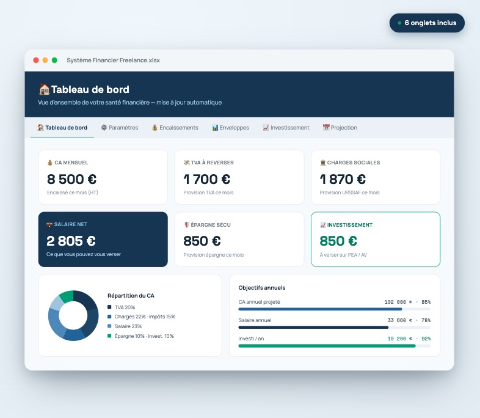This screenshot has width=480, height=418.
Task: Select the 850 € épargne sécu value
Action: 202,241
